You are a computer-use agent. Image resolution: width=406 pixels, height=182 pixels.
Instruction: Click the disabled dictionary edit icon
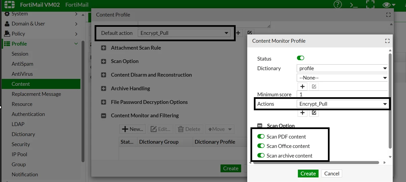click(x=314, y=86)
